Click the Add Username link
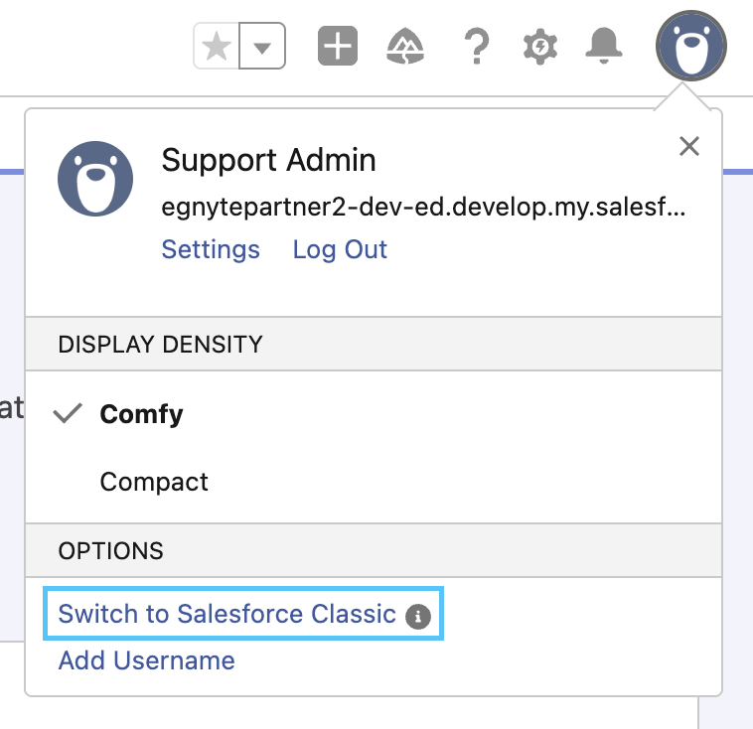753x729 pixels. click(x=147, y=660)
